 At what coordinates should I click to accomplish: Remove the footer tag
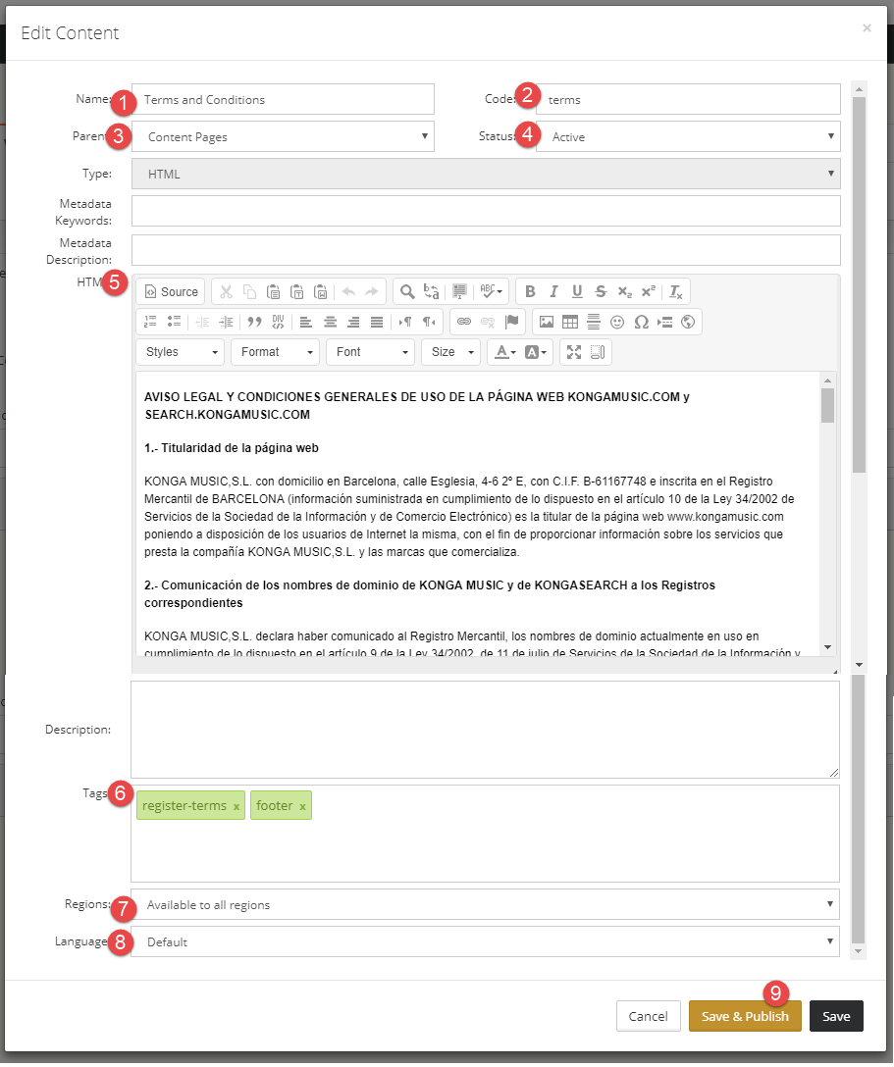pyautogui.click(x=302, y=806)
